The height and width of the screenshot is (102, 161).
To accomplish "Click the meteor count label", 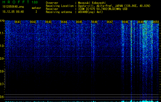I will coord(36,8).
